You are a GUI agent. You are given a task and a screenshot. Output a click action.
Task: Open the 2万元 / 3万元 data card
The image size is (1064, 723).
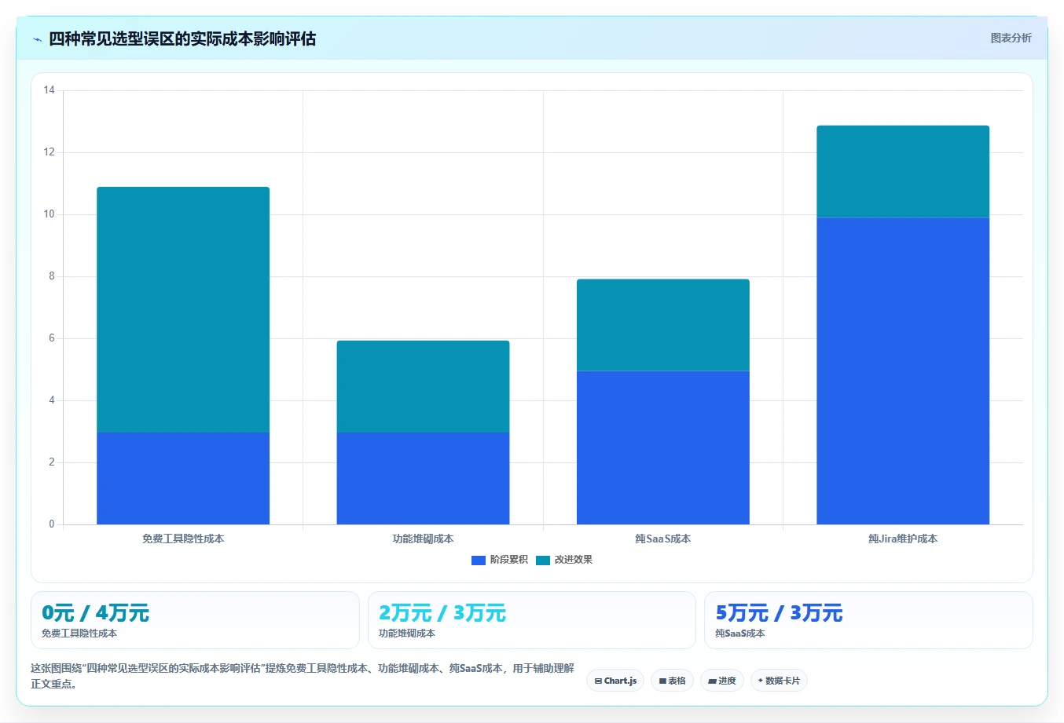pos(532,620)
